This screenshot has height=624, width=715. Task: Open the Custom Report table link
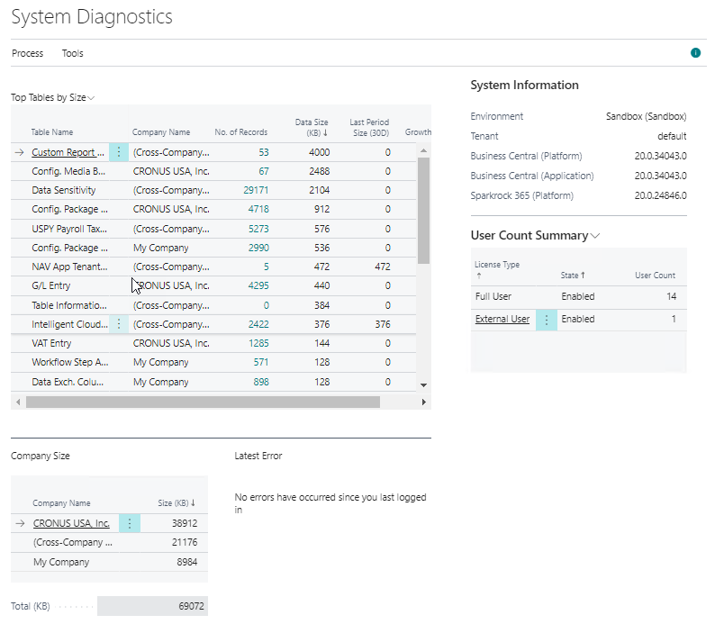click(68, 152)
